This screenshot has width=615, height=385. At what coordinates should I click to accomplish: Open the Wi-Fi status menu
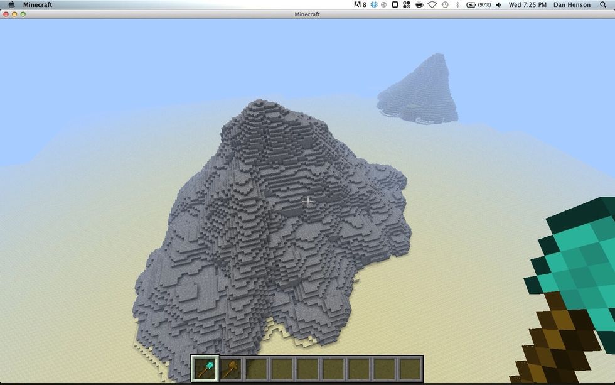pos(432,4)
